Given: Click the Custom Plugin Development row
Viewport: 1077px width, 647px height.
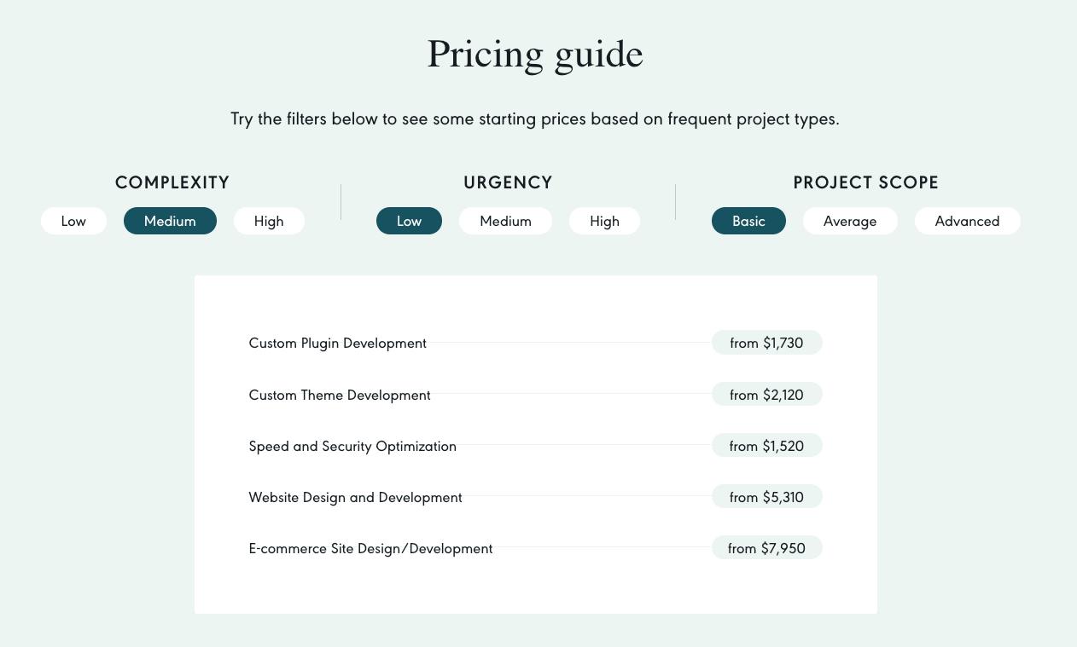Looking at the screenshot, I should click(337, 343).
